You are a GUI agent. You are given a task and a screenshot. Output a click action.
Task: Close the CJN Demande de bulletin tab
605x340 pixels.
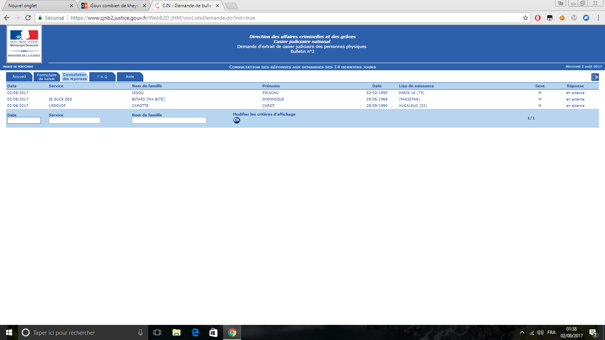tap(217, 6)
